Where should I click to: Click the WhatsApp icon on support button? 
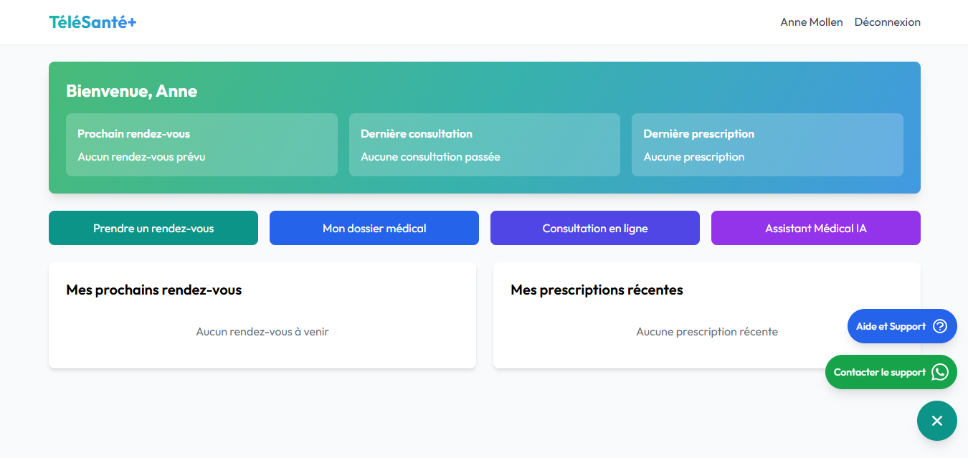(939, 372)
